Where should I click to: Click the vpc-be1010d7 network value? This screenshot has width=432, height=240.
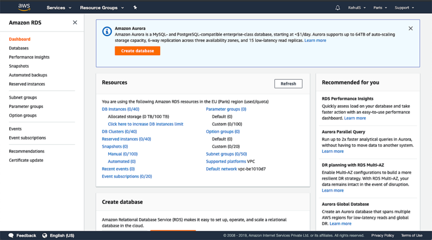[252, 169]
